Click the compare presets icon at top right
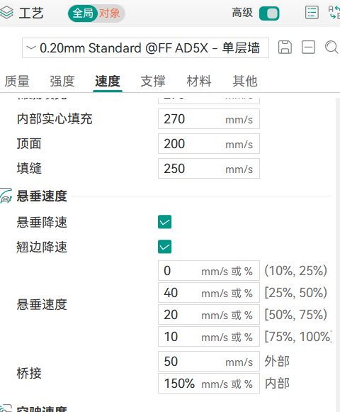 pos(334,13)
